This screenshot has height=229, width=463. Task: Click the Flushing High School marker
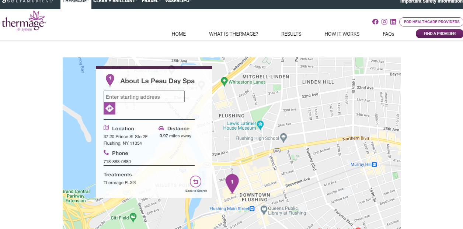coord(283,138)
